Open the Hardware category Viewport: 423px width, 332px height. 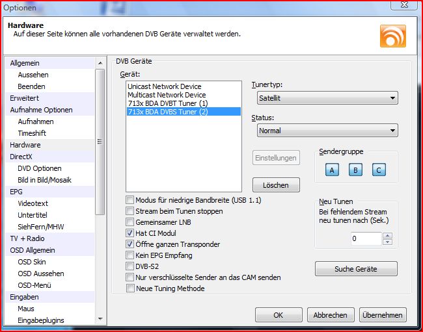coord(49,145)
